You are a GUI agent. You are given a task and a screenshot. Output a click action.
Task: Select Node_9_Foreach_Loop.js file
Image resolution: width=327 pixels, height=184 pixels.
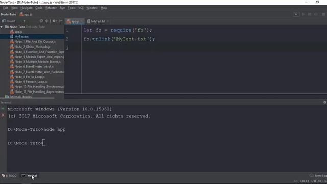(31, 82)
